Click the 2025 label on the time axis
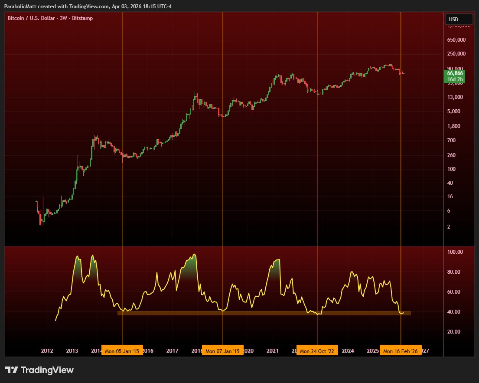This screenshot has width=479, height=383. click(x=373, y=351)
